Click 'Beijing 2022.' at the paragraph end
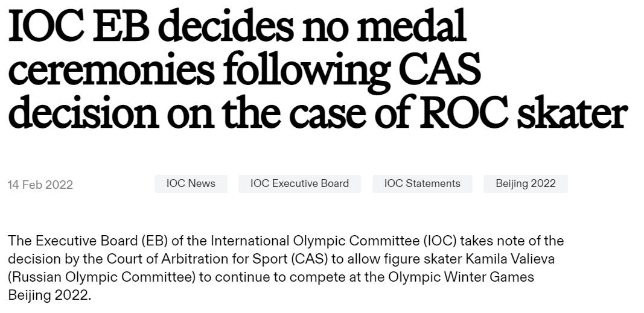 point(49,296)
